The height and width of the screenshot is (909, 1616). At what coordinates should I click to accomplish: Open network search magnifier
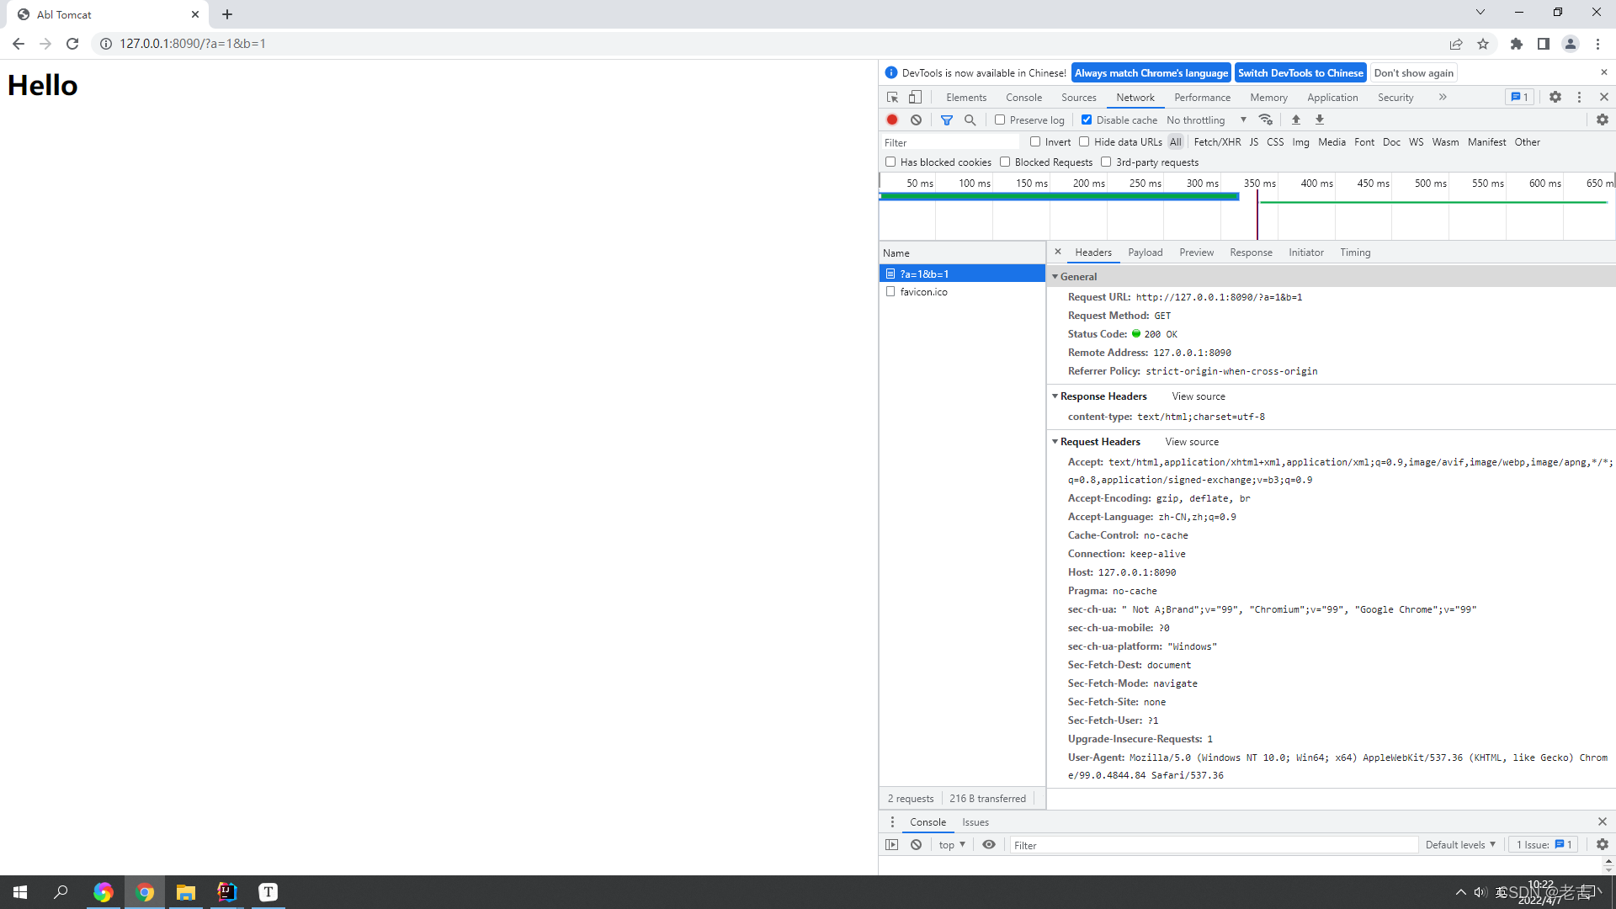[970, 120]
